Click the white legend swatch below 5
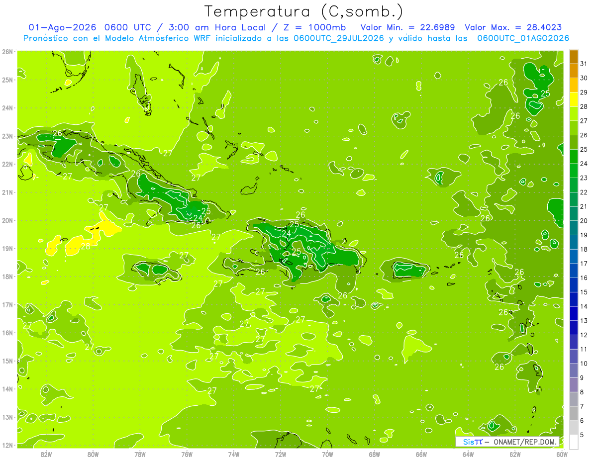 pos(574,441)
